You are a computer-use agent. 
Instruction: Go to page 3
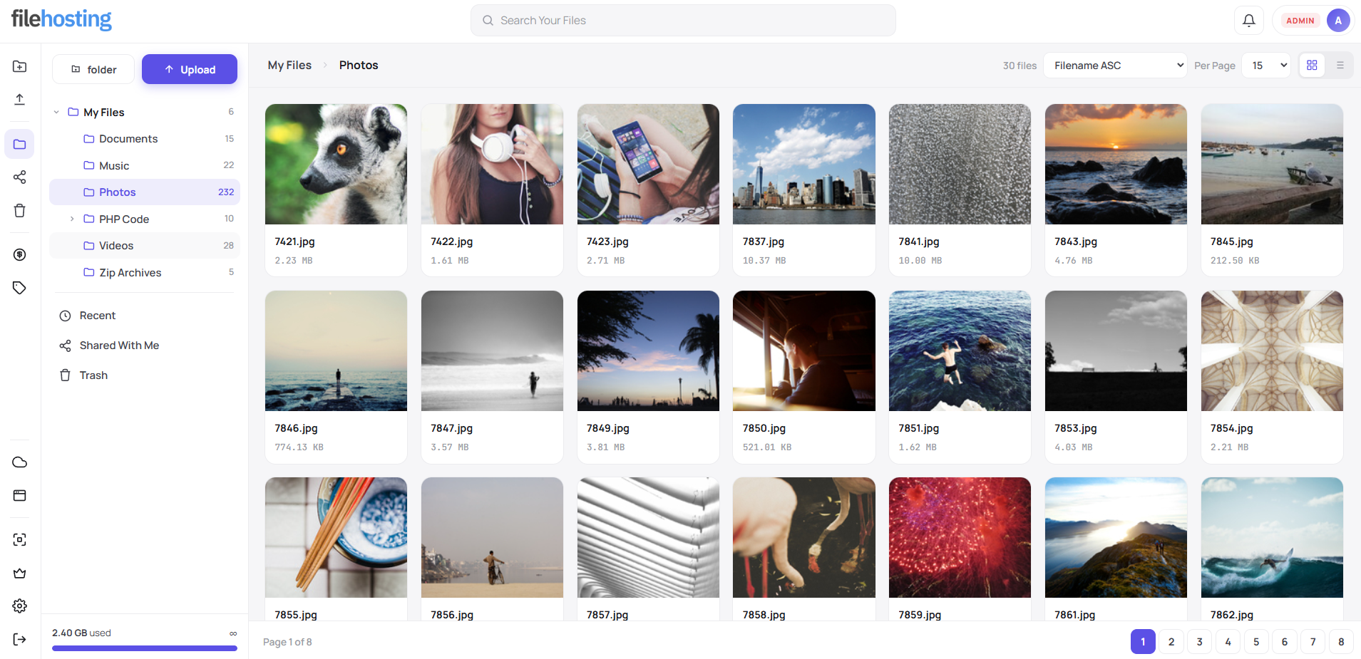(1200, 642)
